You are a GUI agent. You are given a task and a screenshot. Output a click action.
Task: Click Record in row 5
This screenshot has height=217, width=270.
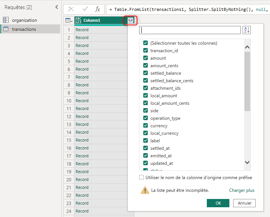click(82, 61)
